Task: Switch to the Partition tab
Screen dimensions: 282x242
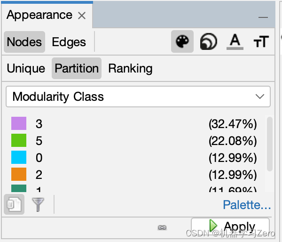Action: click(77, 68)
